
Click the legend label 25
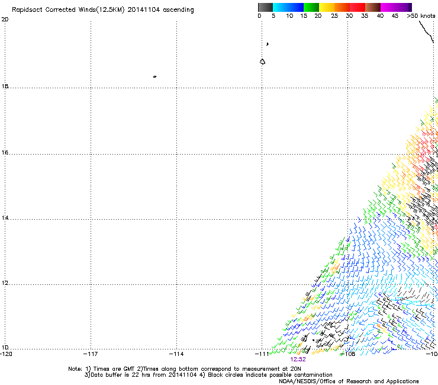click(334, 16)
